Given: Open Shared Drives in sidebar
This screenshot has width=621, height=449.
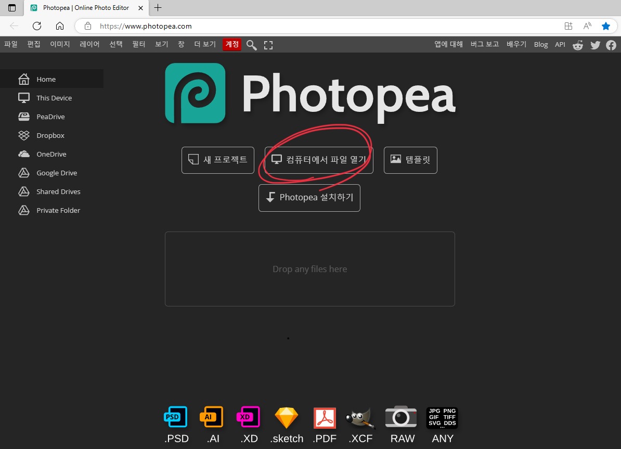Looking at the screenshot, I should coord(52,191).
